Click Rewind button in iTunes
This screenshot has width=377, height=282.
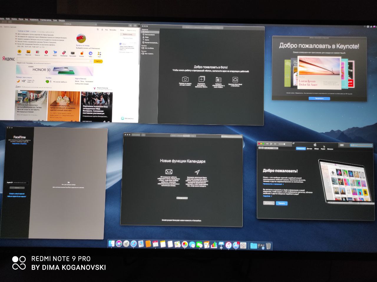pyautogui.click(x=267, y=144)
